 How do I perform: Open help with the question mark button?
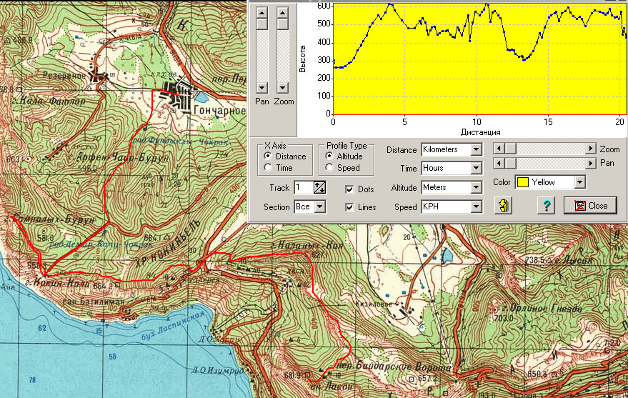tap(547, 205)
